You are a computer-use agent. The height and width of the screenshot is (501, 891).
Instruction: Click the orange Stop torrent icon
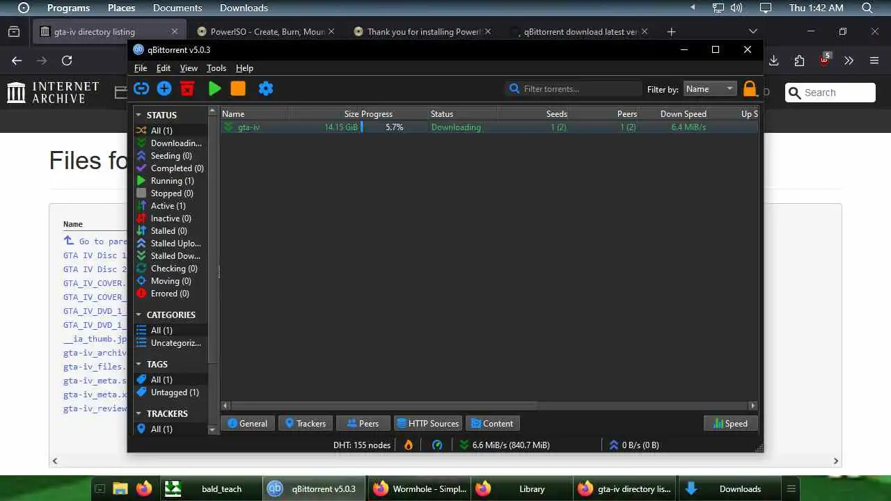click(x=238, y=88)
